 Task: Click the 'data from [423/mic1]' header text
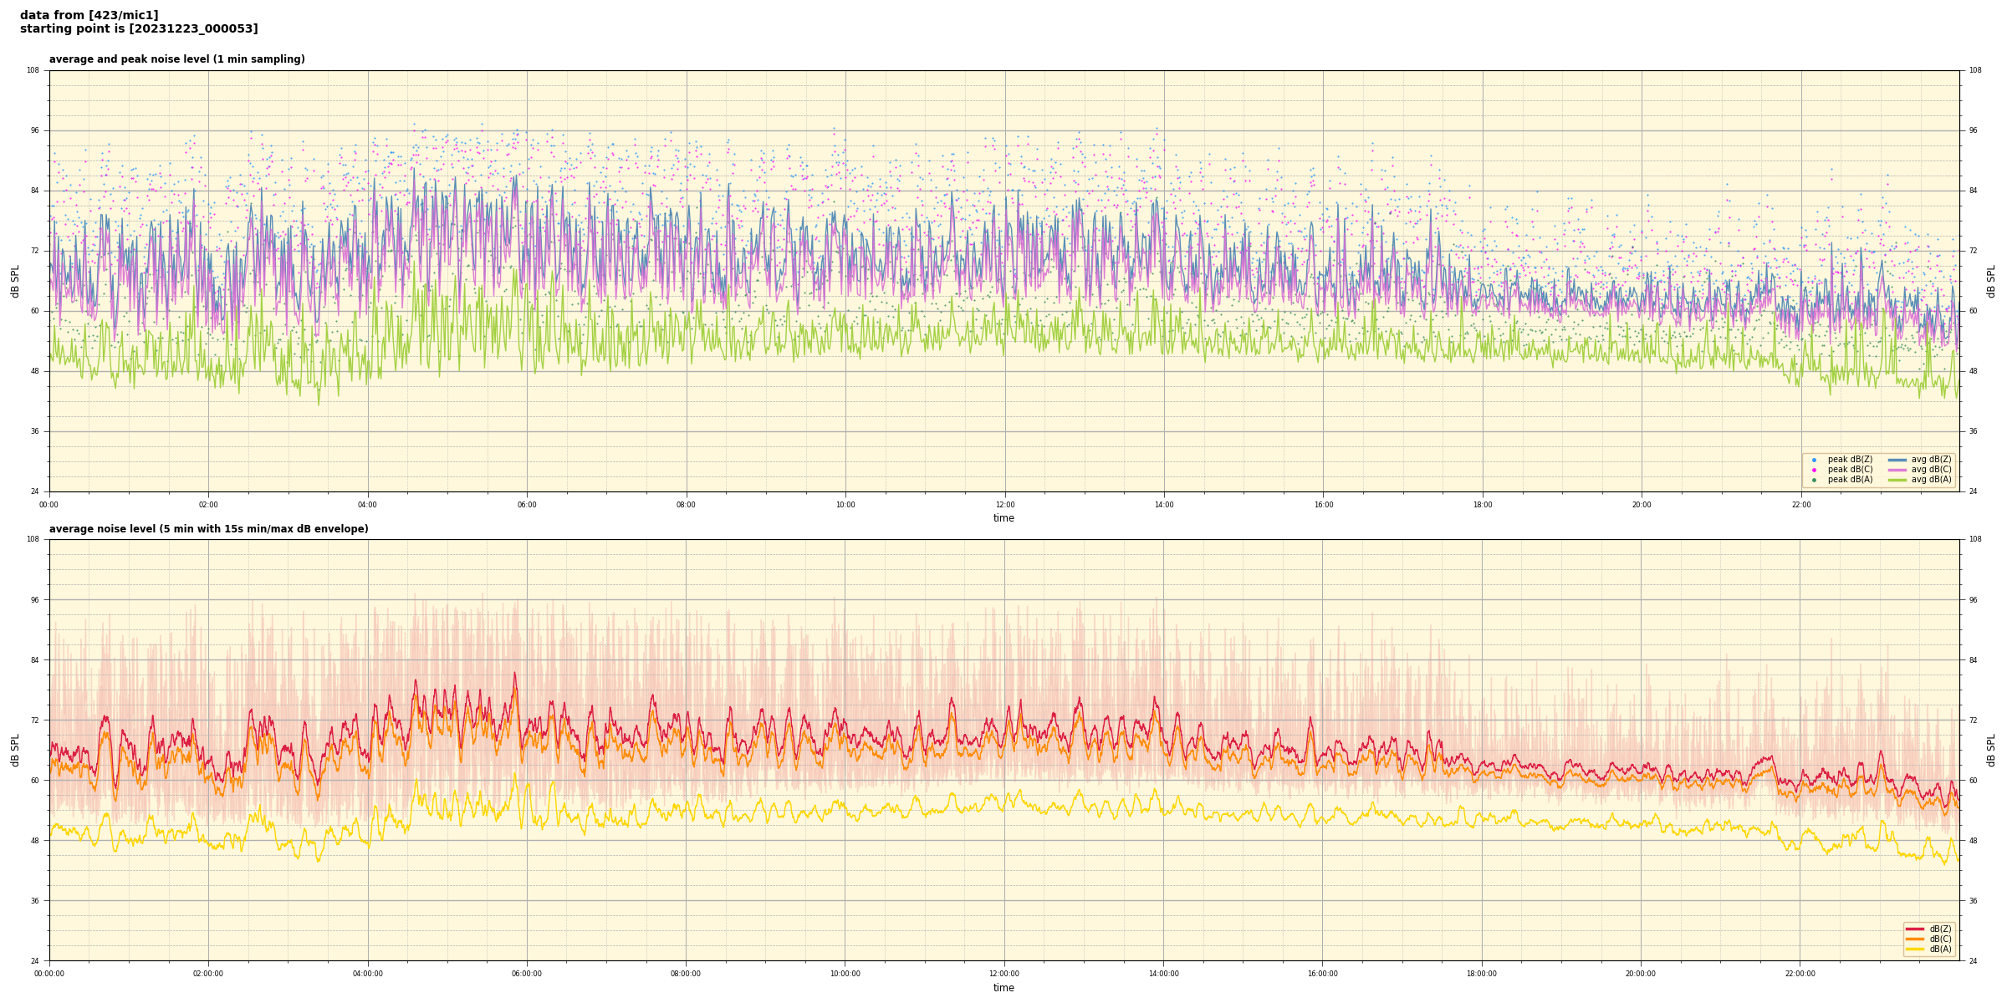pyautogui.click(x=89, y=15)
